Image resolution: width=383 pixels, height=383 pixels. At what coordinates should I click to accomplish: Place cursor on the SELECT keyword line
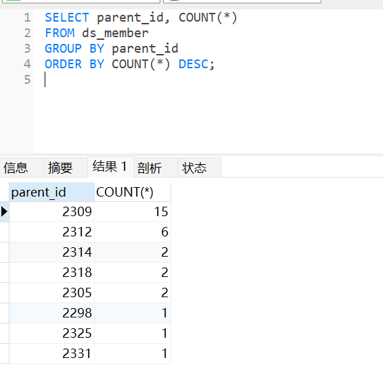point(141,18)
